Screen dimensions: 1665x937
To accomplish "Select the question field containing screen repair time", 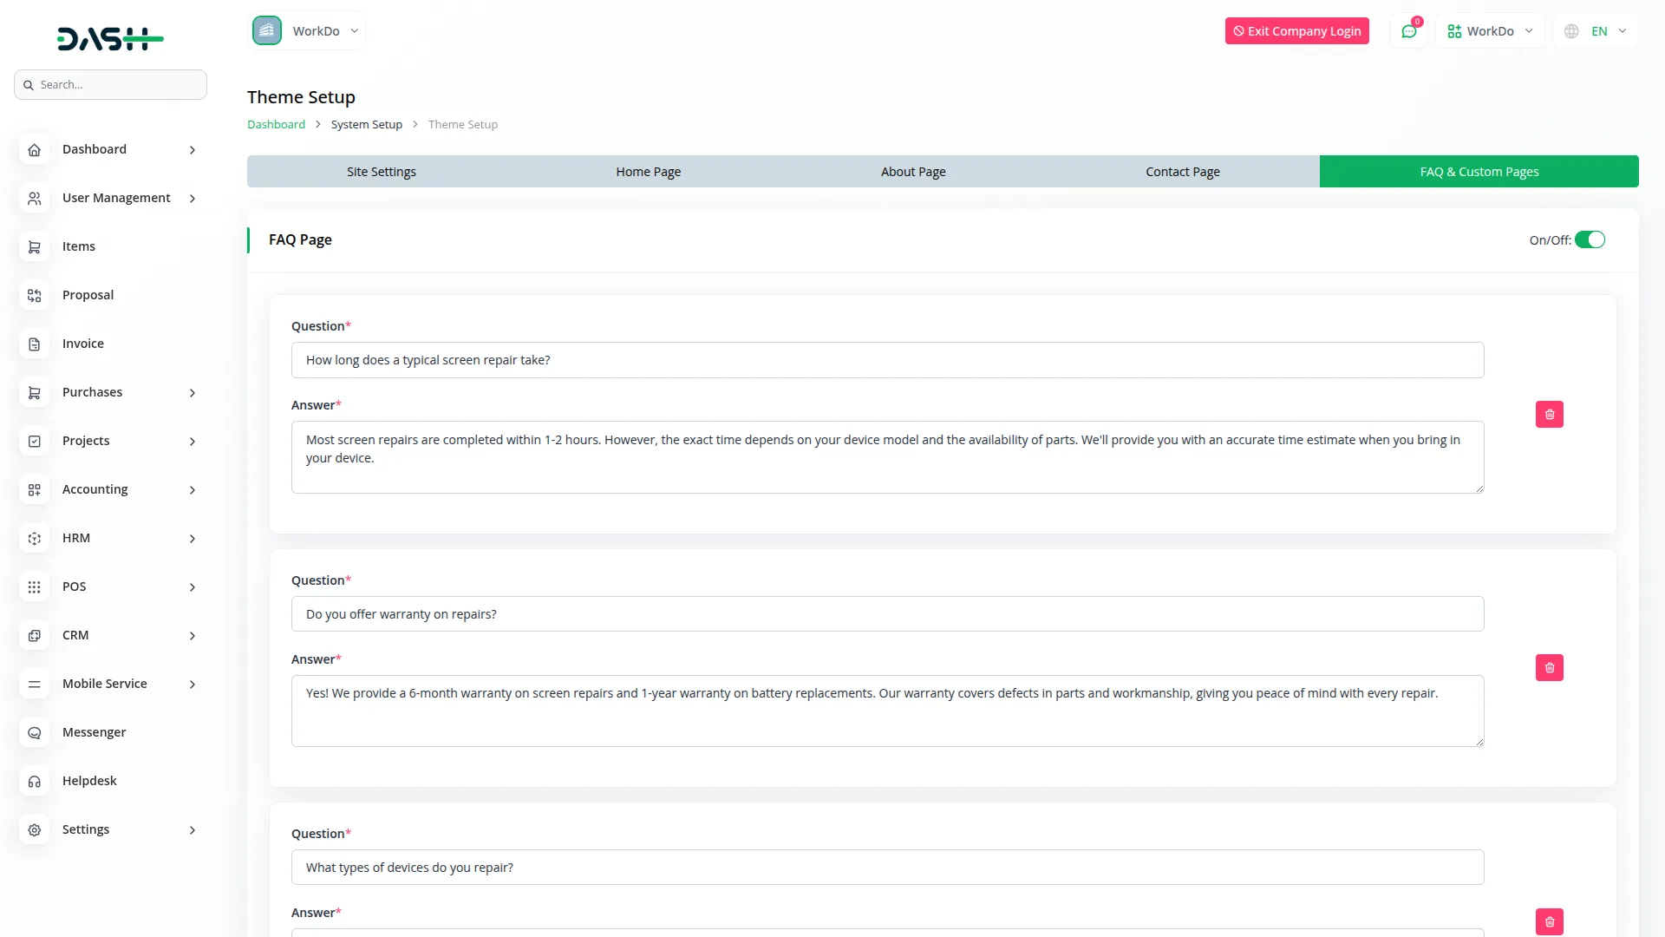I will pos(886,359).
